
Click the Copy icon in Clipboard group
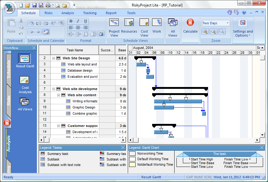tap(21, 27)
